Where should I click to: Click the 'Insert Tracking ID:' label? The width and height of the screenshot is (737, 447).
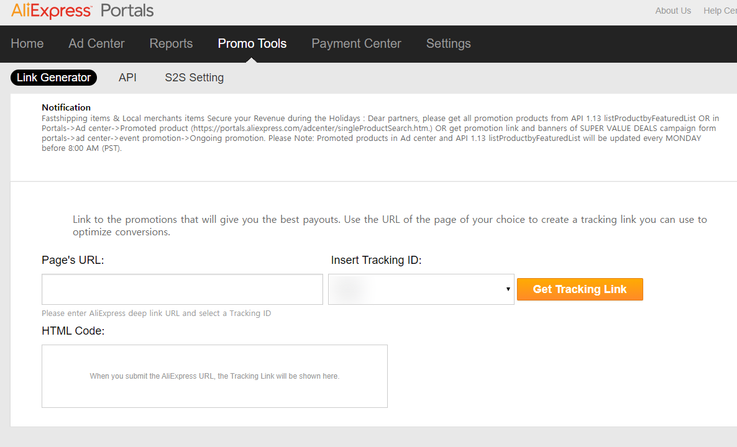[376, 260]
